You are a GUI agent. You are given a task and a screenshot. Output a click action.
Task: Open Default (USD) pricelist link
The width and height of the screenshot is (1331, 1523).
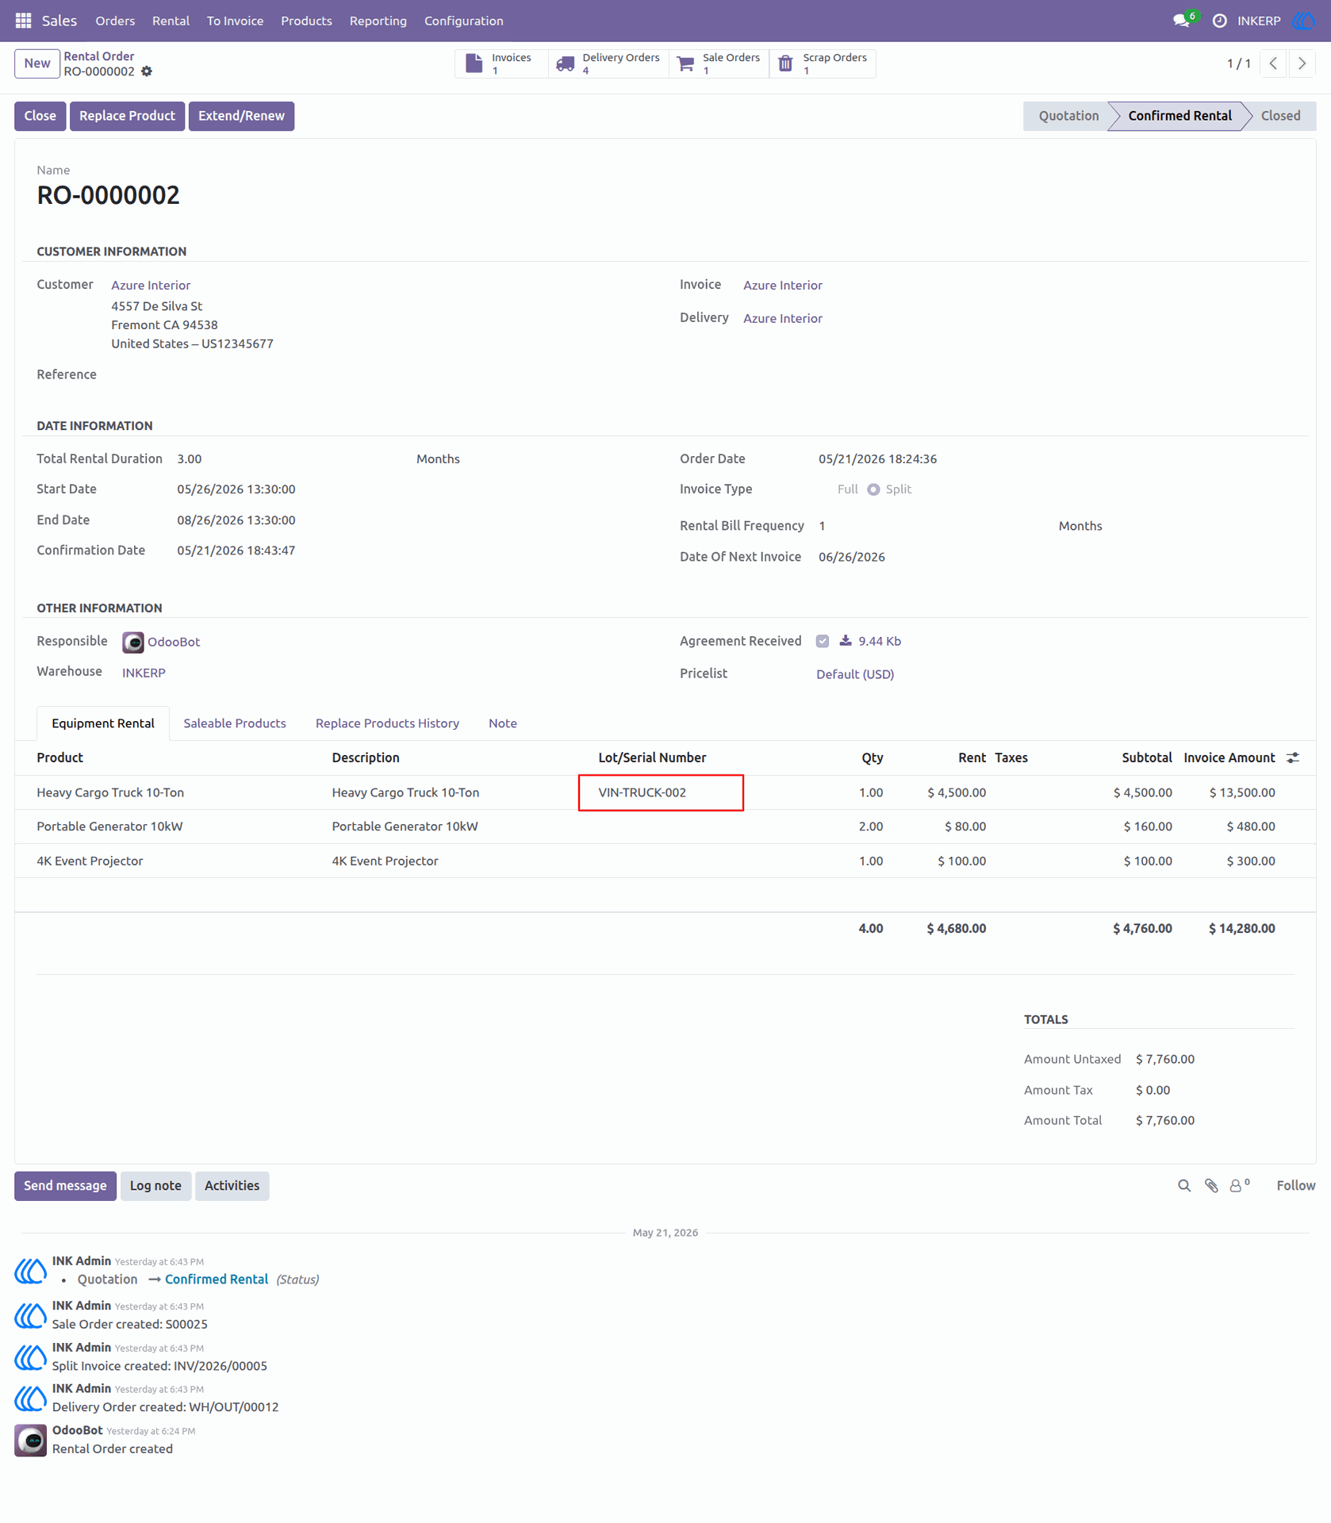point(855,674)
